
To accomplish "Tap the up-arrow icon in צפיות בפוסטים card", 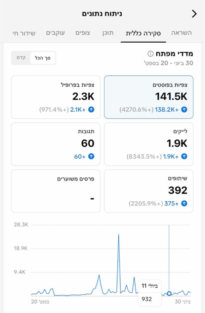I will (x=184, y=109).
